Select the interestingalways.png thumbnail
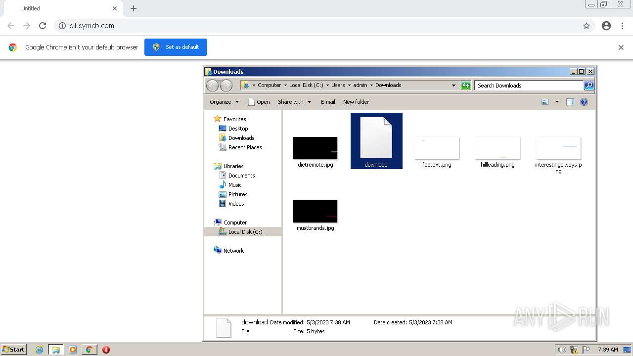633x356 pixels. [x=558, y=148]
